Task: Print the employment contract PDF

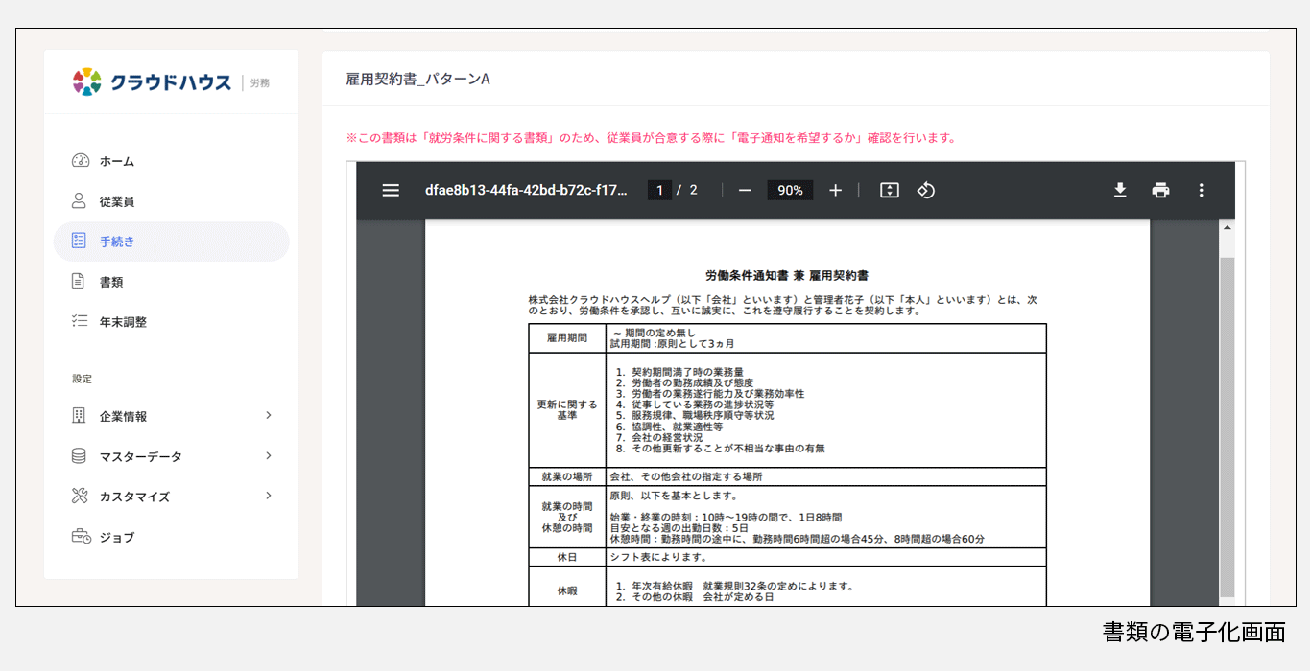Action: pyautogui.click(x=1160, y=190)
